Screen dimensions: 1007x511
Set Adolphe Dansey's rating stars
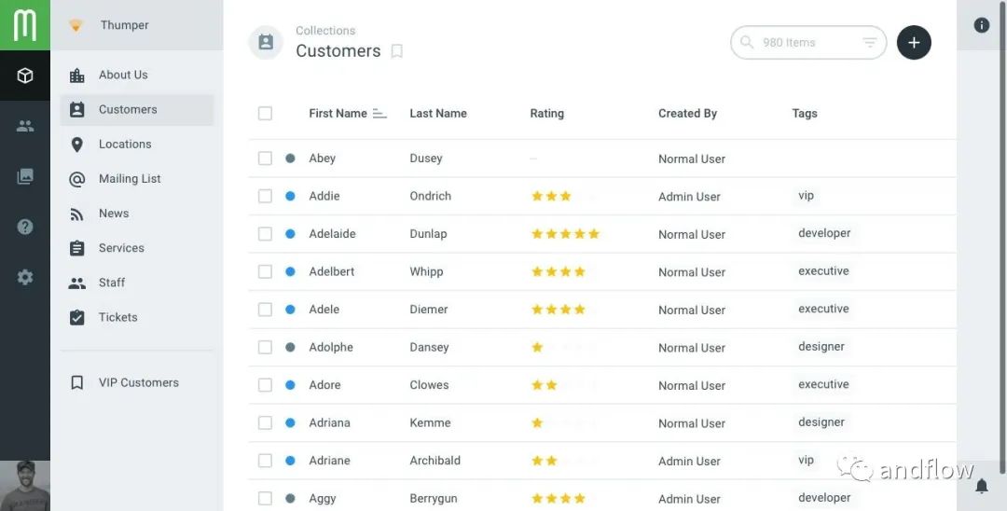(x=563, y=348)
